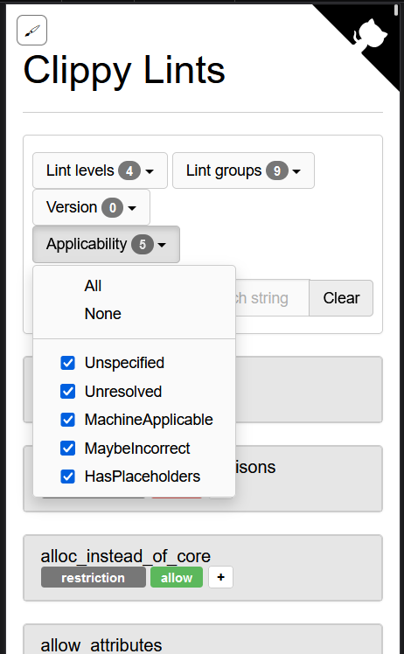
Task: Click the Version caret arrow
Action: tap(132, 208)
